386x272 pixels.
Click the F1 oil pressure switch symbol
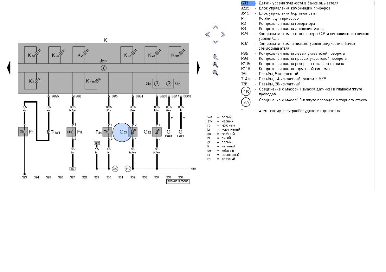click(23, 132)
